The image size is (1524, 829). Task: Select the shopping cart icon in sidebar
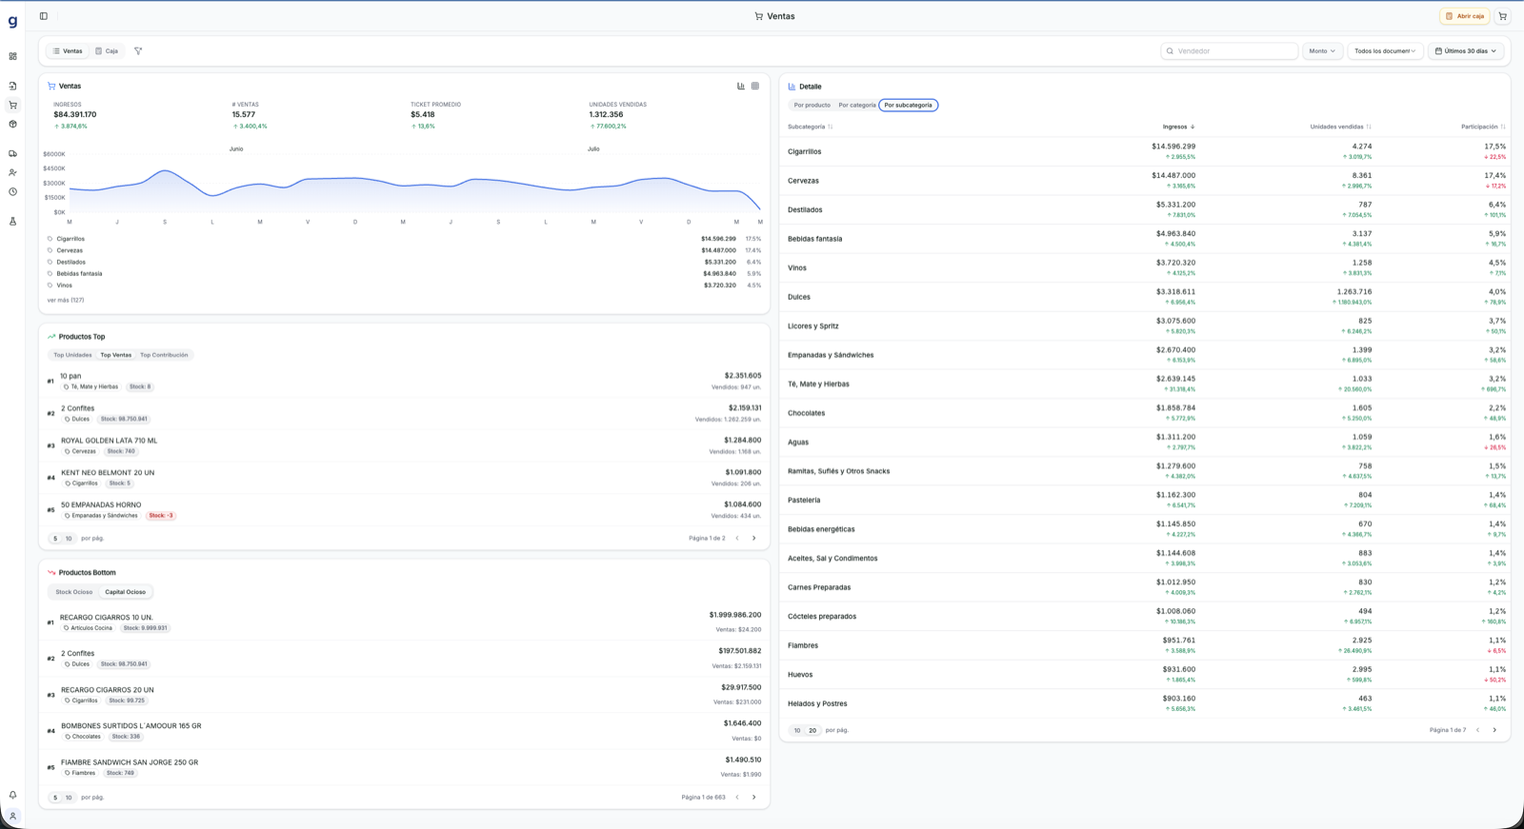[12, 105]
